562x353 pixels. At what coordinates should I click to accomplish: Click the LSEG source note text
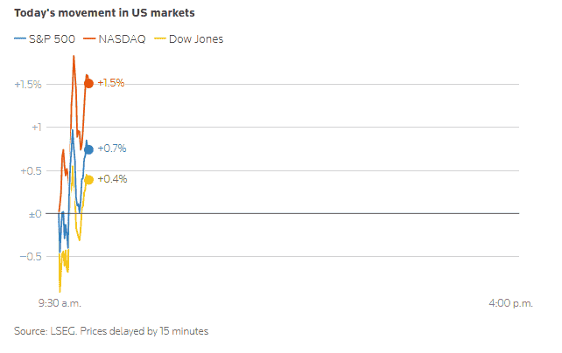[111, 331]
